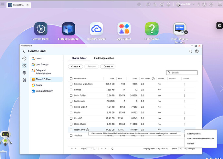
Task: Check the Main Folder checkbox
Action: tap(71, 95)
